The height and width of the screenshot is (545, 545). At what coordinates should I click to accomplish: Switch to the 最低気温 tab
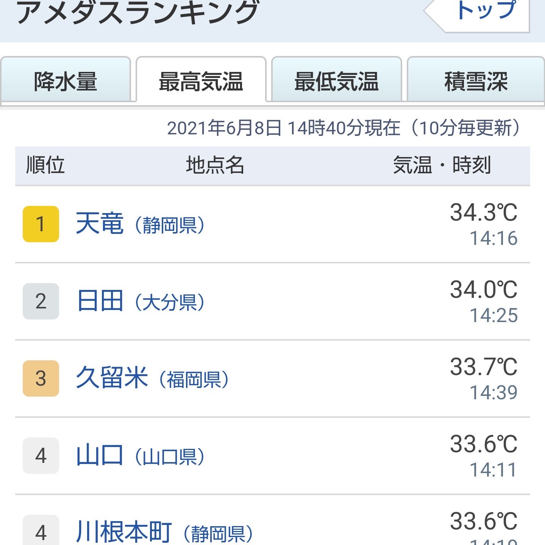click(336, 81)
